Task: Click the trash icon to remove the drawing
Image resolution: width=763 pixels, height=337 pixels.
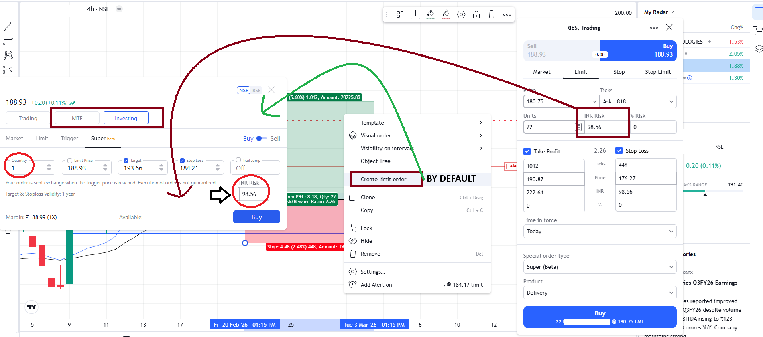Action: pyautogui.click(x=492, y=14)
